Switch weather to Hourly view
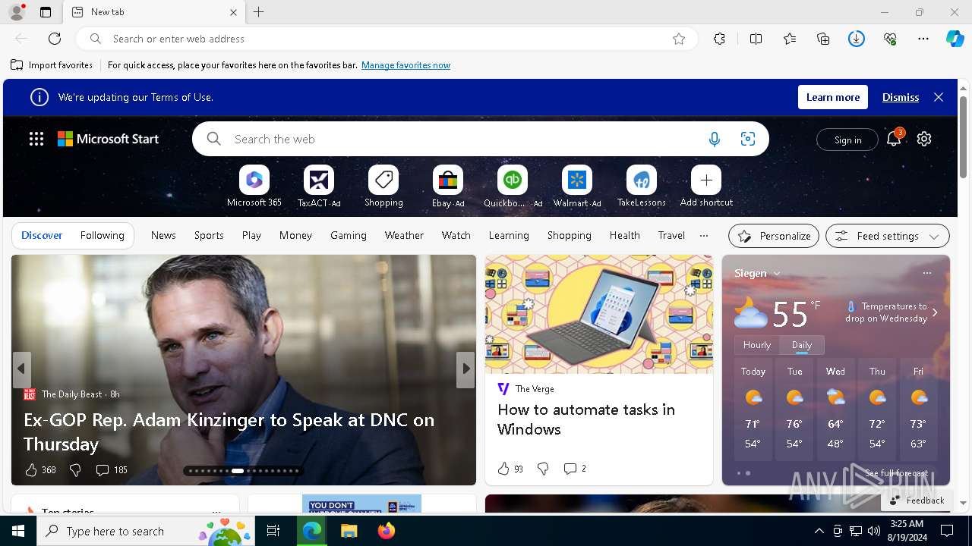Screen dimensions: 972x546 757,344
